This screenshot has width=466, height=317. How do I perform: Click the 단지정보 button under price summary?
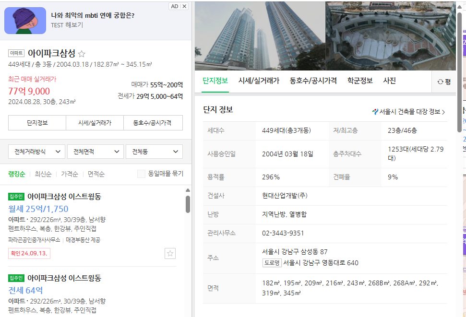tap(37, 123)
